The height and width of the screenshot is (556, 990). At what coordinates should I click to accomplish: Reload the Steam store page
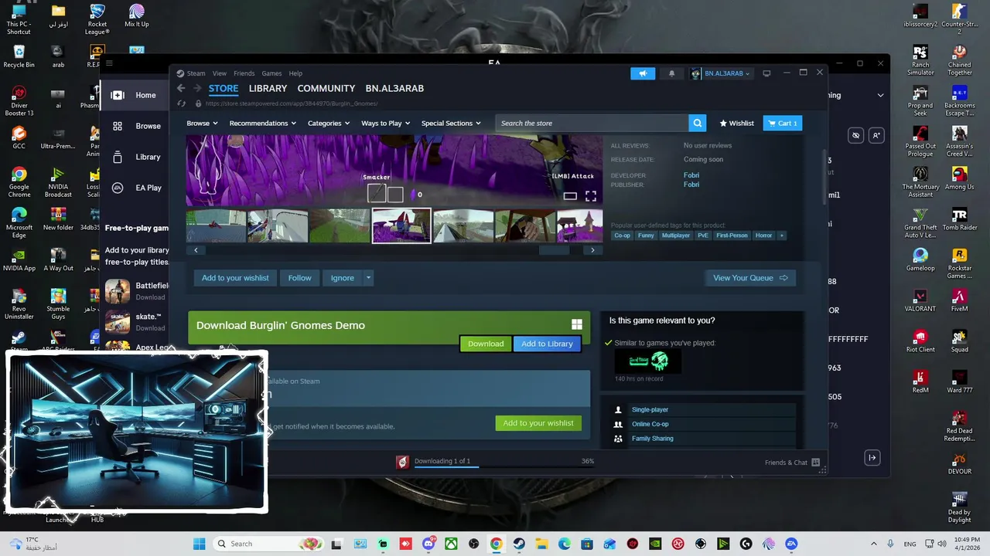[182, 103]
